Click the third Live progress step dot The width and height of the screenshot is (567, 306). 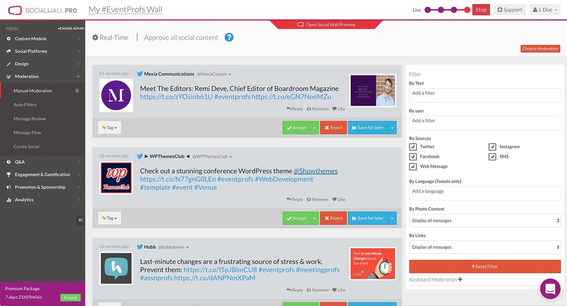pos(454,10)
